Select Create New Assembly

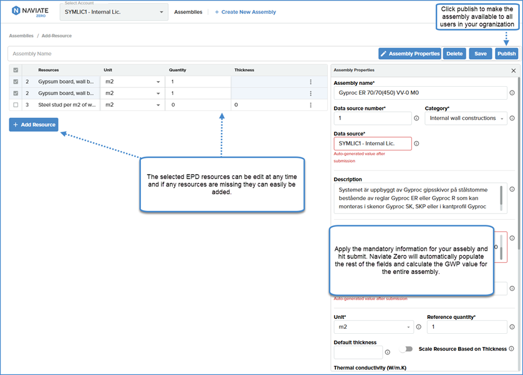[x=245, y=12]
